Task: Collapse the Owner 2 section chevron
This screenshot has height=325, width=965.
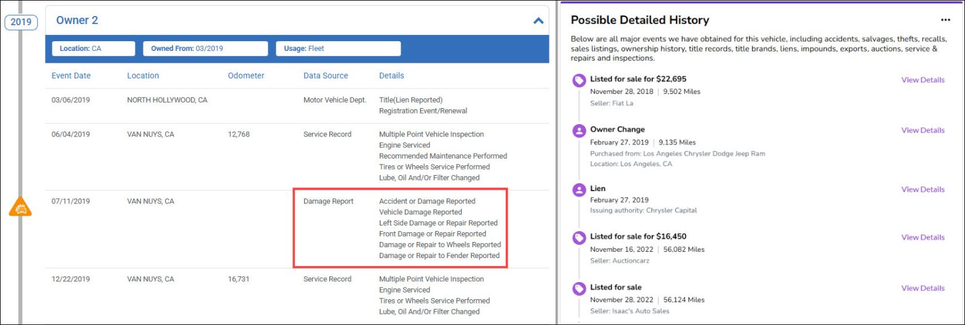Action: (x=539, y=21)
